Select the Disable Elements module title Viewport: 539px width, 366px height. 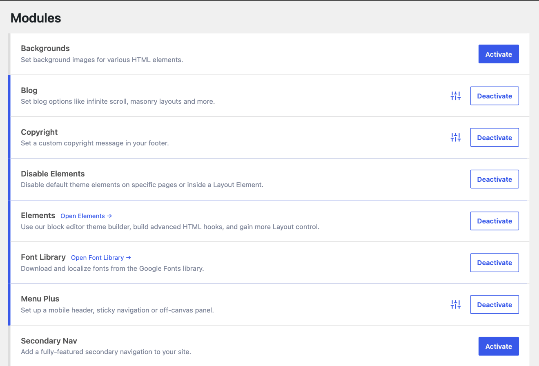(x=53, y=174)
